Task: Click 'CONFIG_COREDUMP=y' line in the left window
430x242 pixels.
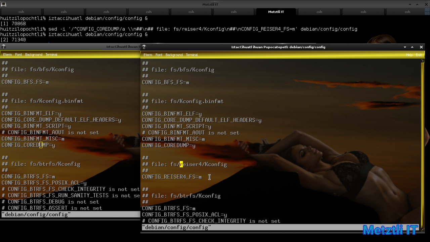Action: tap(28, 145)
